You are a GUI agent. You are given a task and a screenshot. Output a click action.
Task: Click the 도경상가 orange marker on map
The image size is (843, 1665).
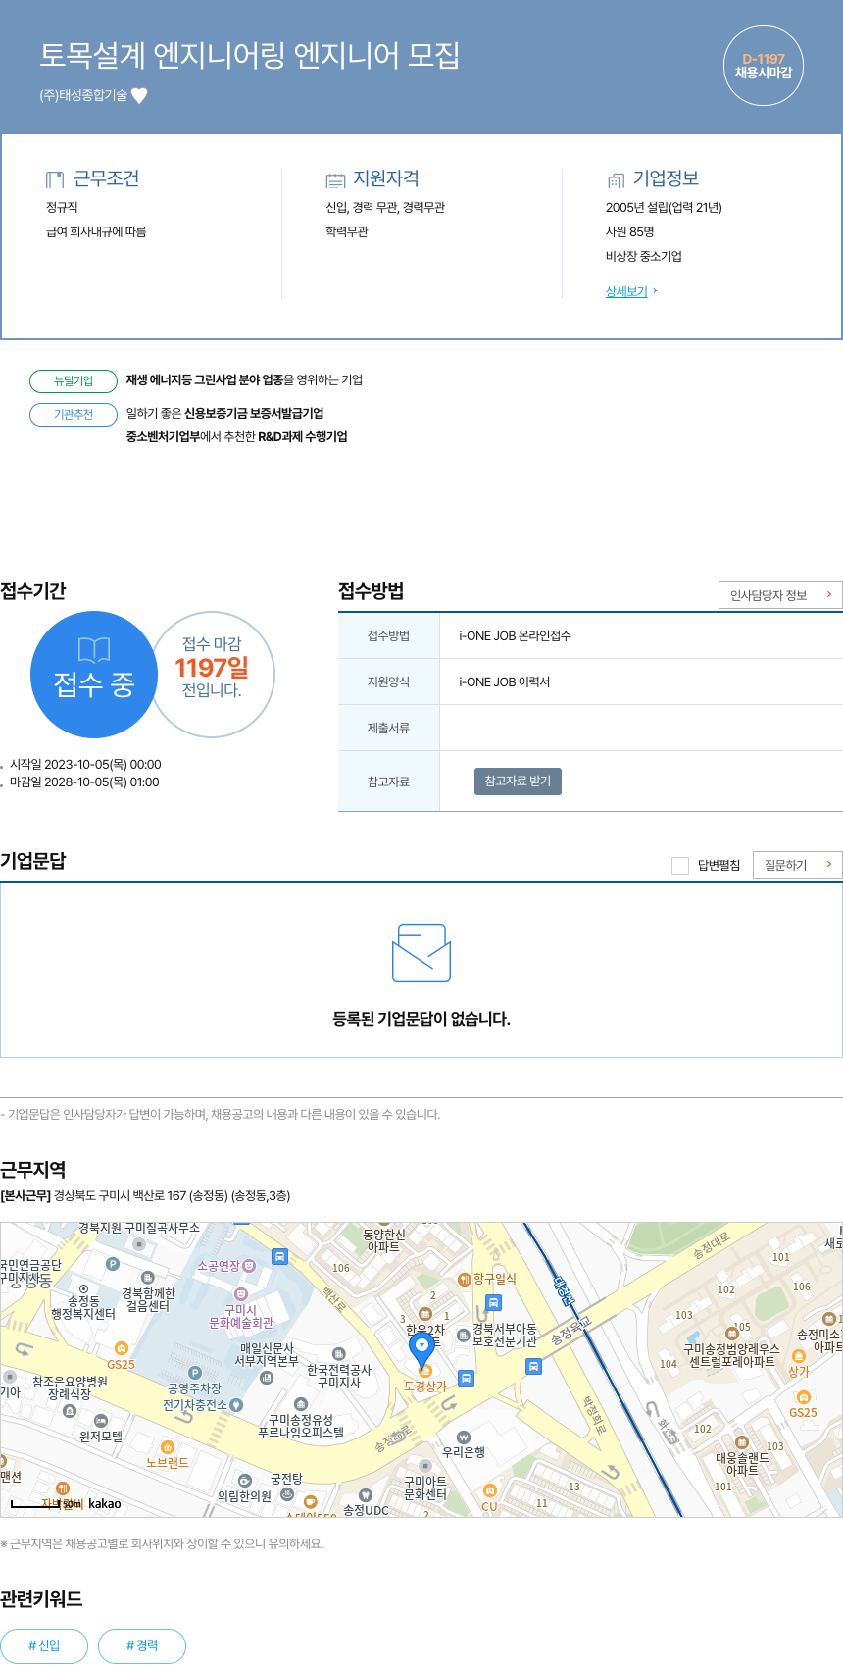[425, 1371]
